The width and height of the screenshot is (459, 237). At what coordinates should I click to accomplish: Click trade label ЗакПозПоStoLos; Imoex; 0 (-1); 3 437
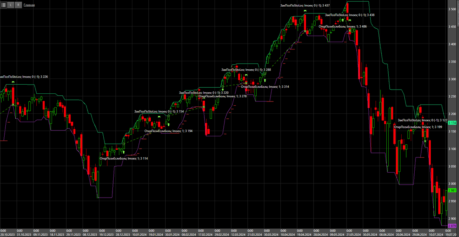coord(305,5)
